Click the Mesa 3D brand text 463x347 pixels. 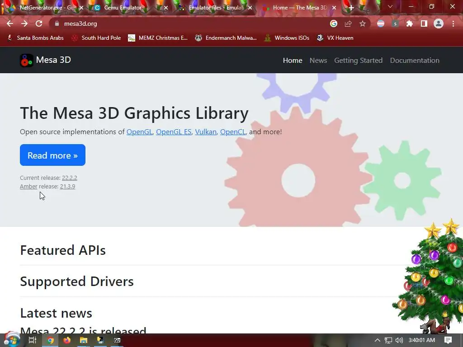(x=53, y=60)
